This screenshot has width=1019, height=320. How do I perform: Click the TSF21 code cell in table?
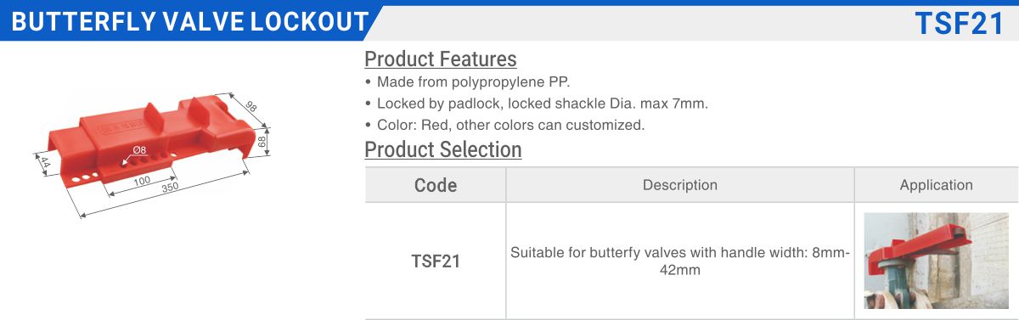pos(436,261)
